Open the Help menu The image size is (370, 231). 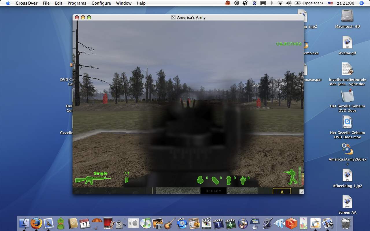click(x=141, y=3)
